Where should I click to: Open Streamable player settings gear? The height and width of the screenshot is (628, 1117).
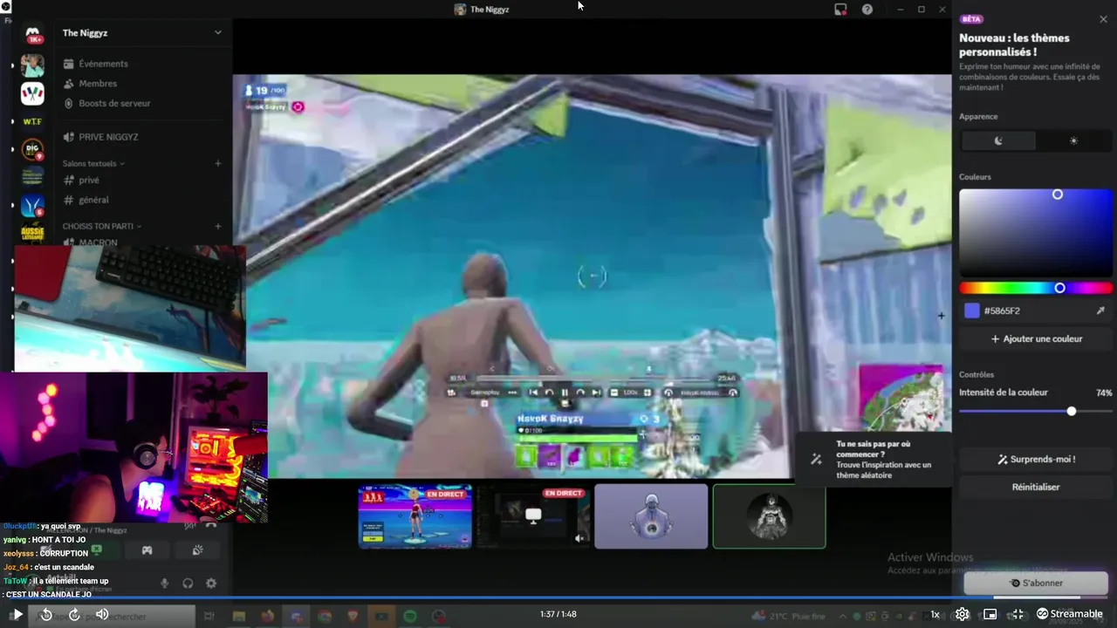962,614
